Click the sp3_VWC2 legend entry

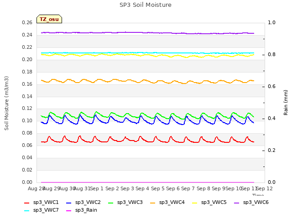(83, 203)
